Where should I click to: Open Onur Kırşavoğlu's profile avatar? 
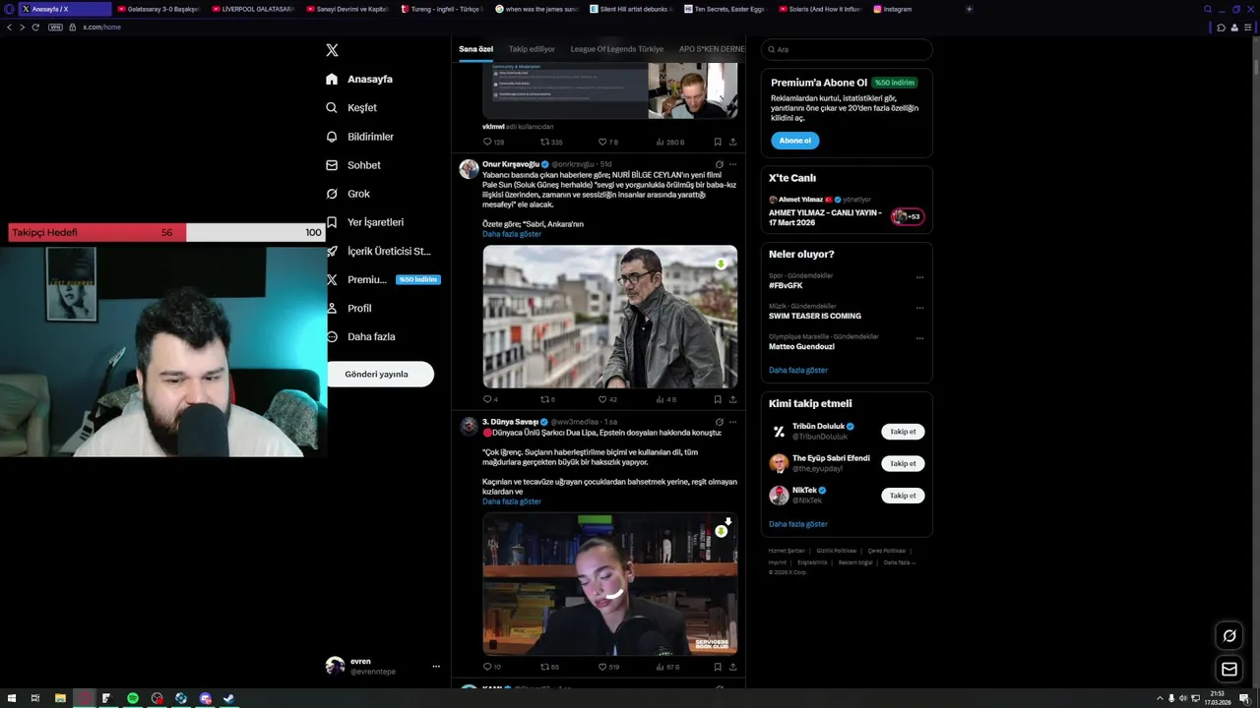(469, 169)
